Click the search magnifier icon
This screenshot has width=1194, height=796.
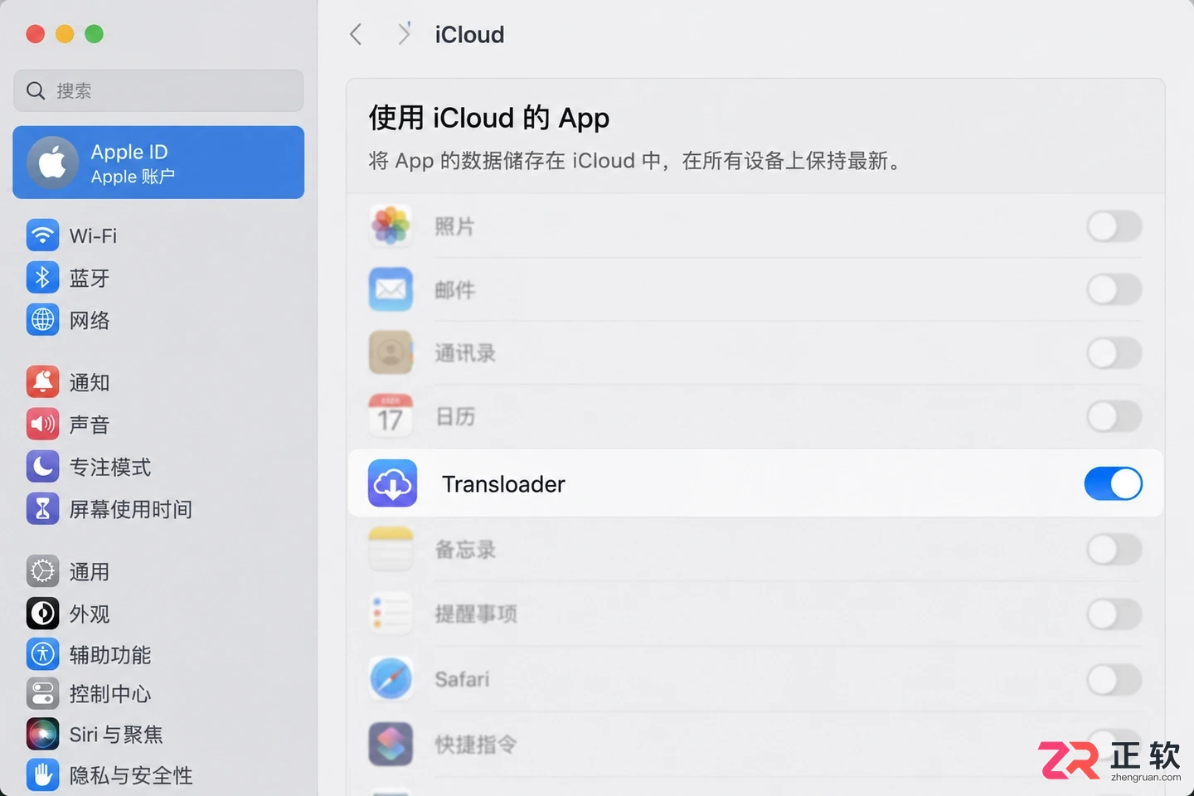36,90
